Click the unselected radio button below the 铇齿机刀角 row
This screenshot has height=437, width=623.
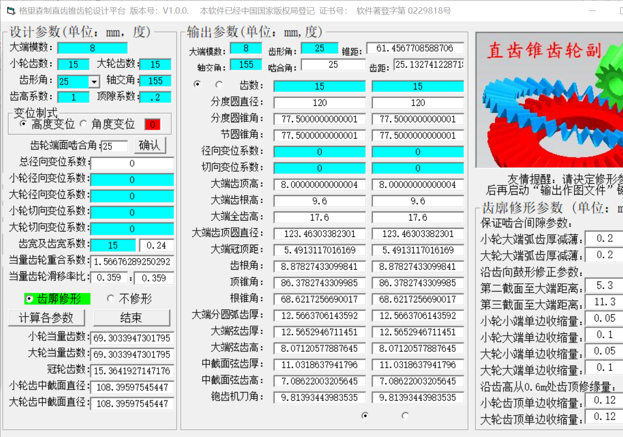pyautogui.click(x=405, y=415)
